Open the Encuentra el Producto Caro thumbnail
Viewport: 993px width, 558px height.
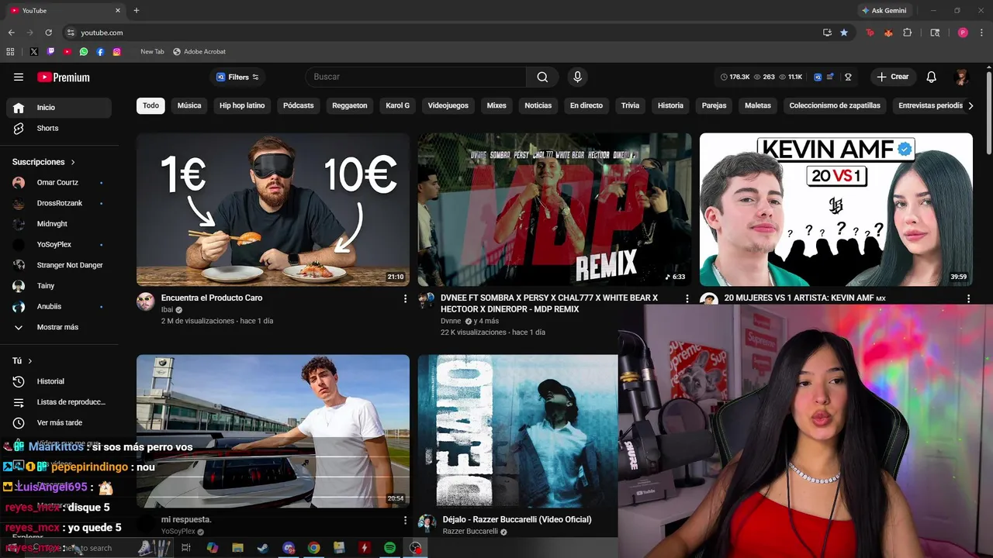(273, 209)
